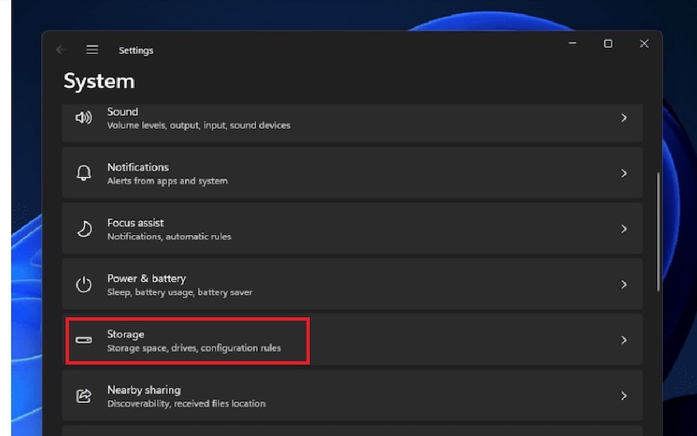Click 'Discoverability, received files location' text
This screenshot has height=436, width=697.
coord(186,404)
